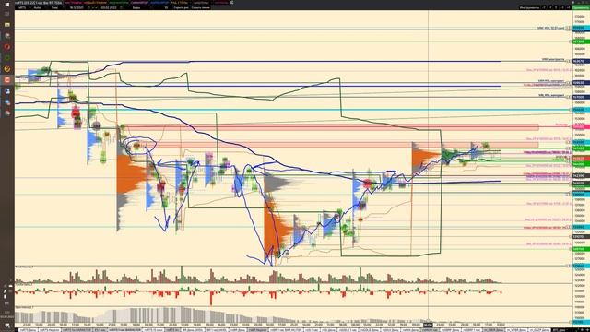The width and height of the screenshot is (590, 332).
Task: Click the Скрыть рис. button
Action: coord(182,7)
